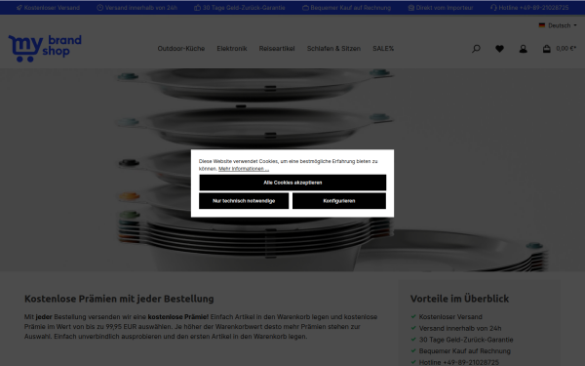
Task: Click Versand innerhalb von 24h in top bar
Action: (x=141, y=8)
